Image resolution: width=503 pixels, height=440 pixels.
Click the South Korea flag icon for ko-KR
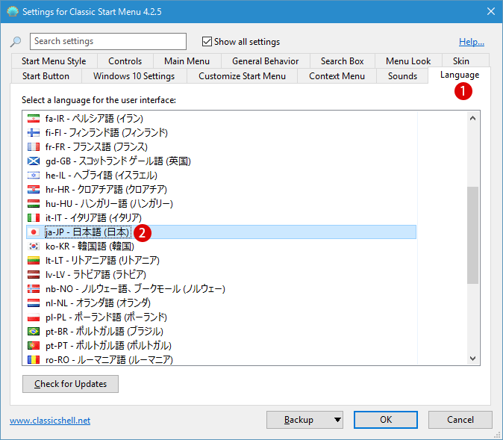pos(34,247)
